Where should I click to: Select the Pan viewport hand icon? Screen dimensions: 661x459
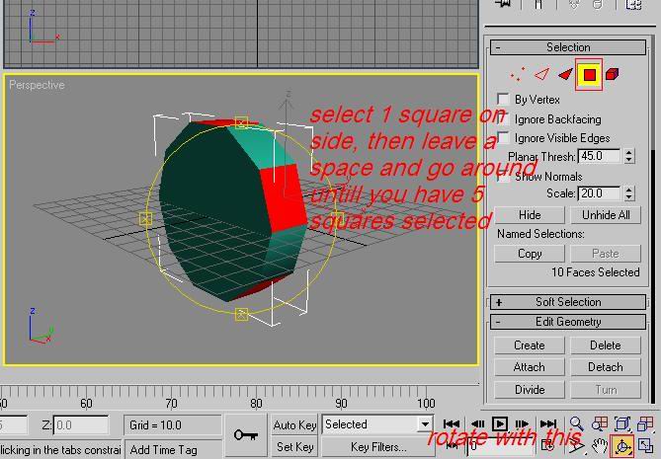pyautogui.click(x=600, y=447)
